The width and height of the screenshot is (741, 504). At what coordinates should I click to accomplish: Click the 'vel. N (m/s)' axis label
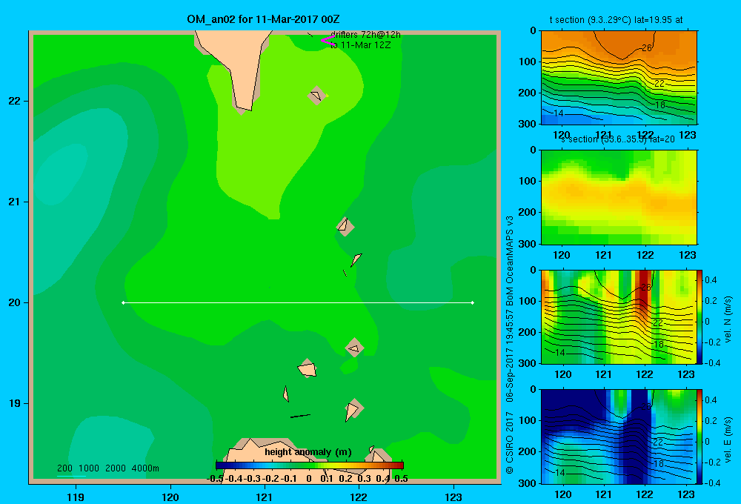(728, 319)
